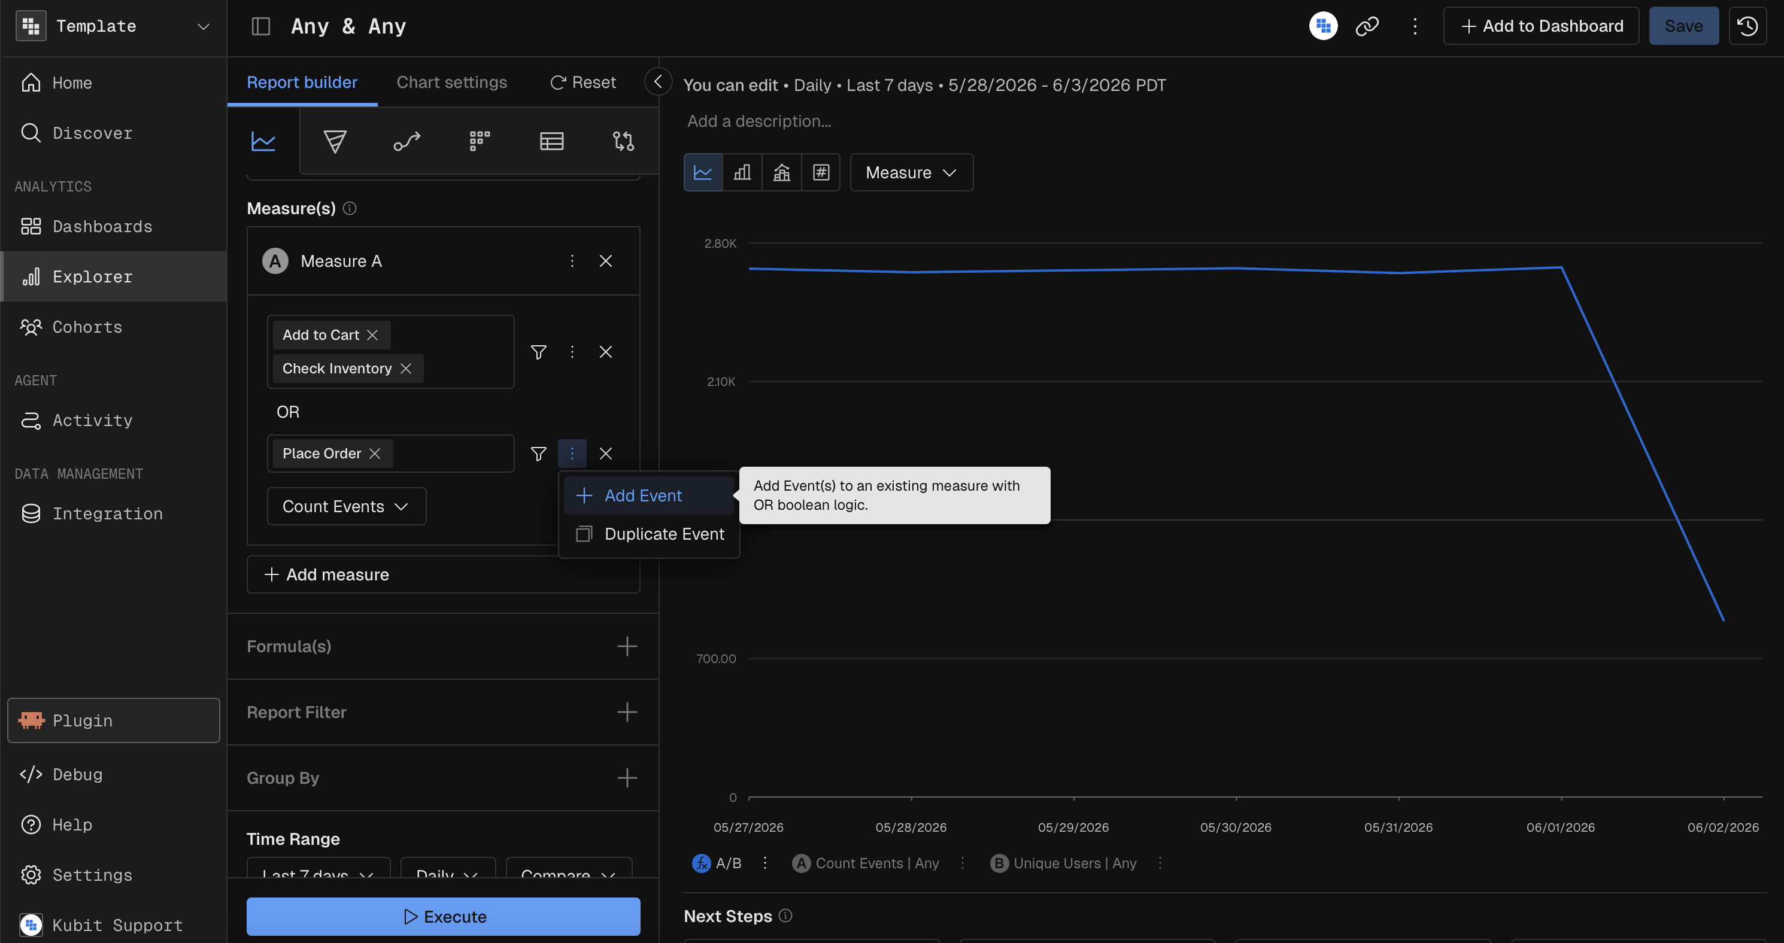Viewport: 1784px width, 943px height.
Task: Open options for Count Events legend entry
Action: click(962, 863)
